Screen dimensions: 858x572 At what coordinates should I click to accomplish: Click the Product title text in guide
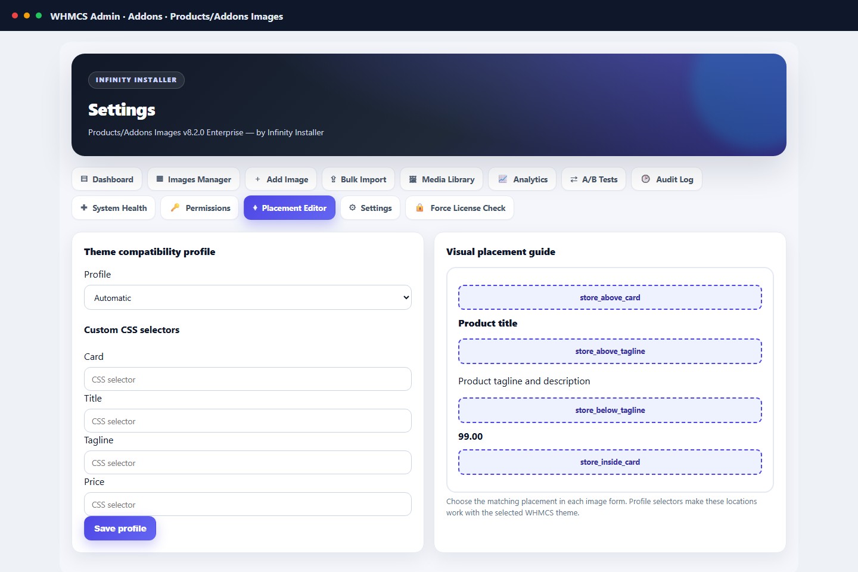pyautogui.click(x=487, y=323)
